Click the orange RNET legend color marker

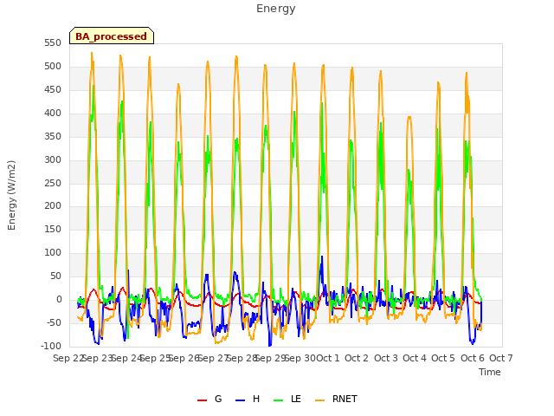(319, 400)
